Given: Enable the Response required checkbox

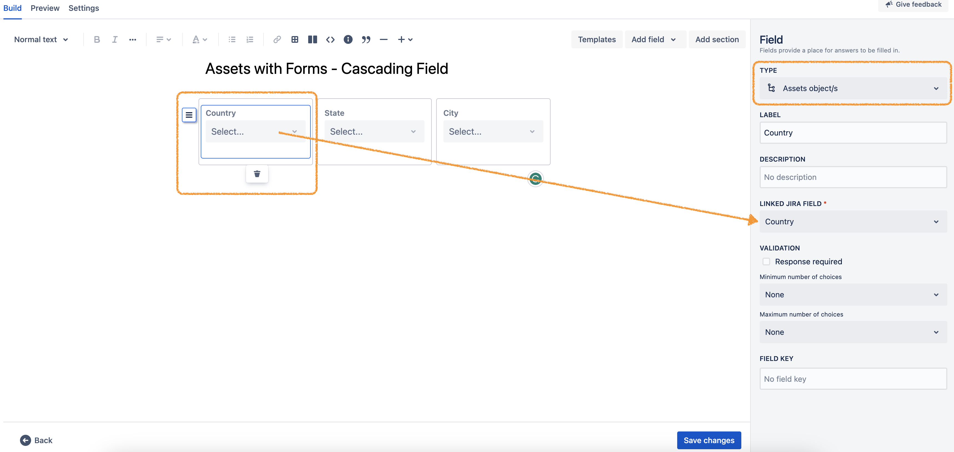Looking at the screenshot, I should 766,261.
